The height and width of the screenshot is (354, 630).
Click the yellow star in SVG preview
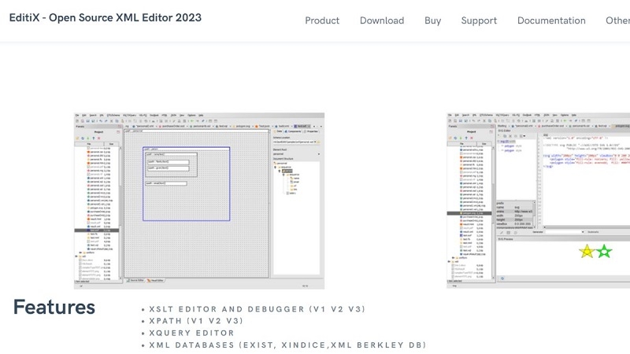pyautogui.click(x=587, y=252)
